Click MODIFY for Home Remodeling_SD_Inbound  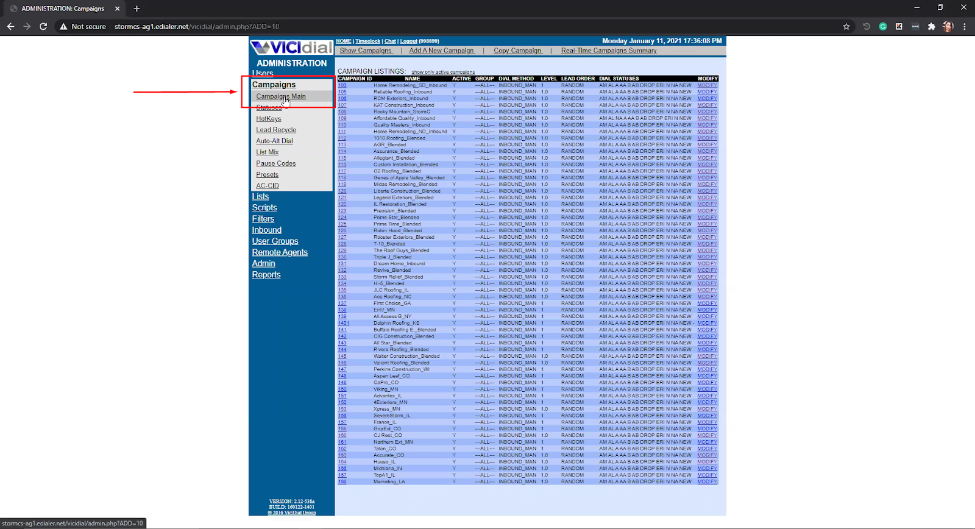tap(707, 85)
